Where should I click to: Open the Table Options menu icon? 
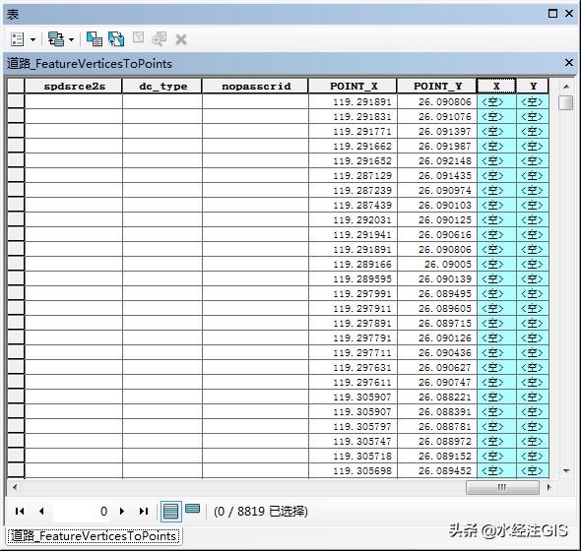18,39
